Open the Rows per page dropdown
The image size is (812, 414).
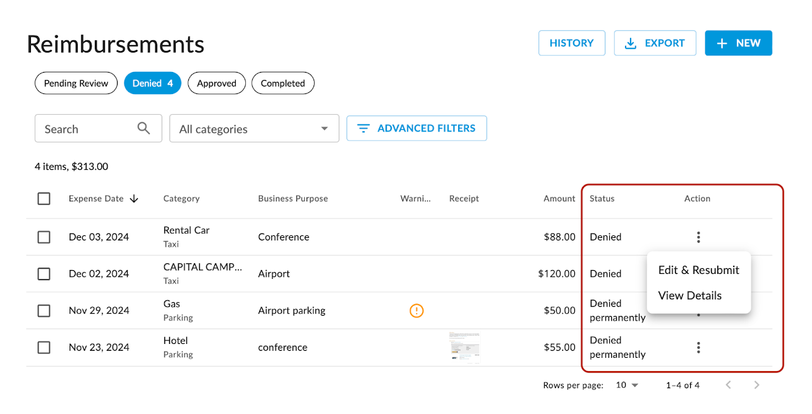(x=626, y=384)
